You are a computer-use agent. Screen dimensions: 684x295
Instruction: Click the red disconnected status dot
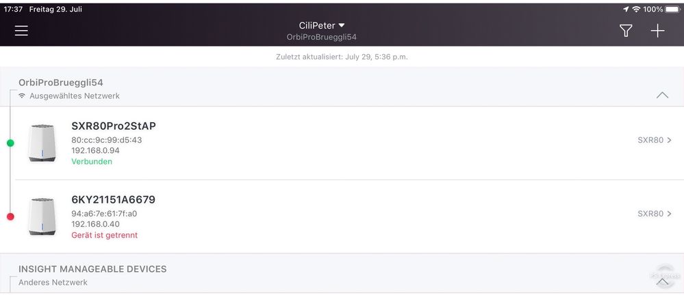(10, 216)
